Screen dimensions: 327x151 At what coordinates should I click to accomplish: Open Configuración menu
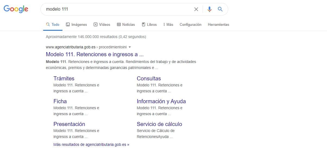coord(191,24)
